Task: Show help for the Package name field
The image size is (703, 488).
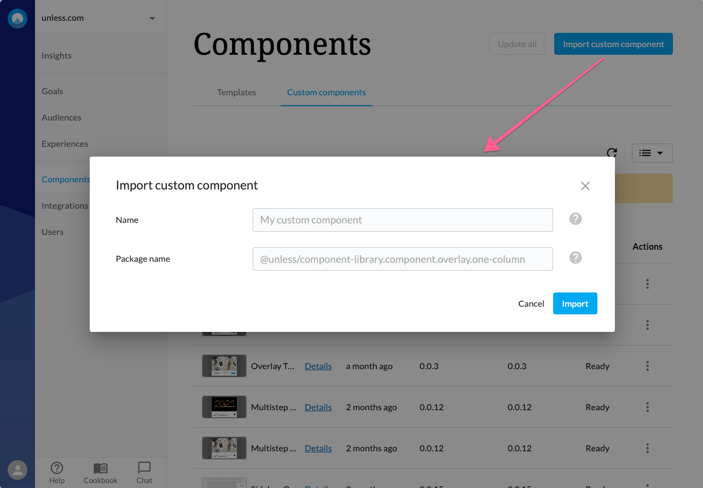Action: (x=576, y=258)
